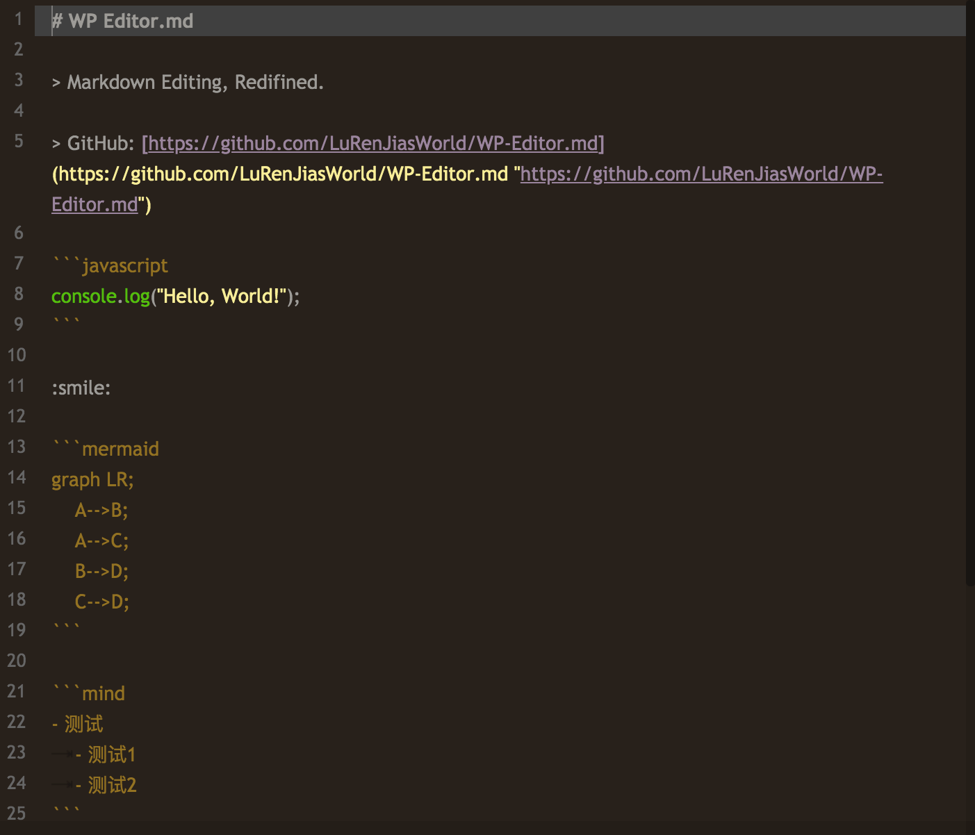
Task: Click line number 11 in the gutter
Action: 16,386
